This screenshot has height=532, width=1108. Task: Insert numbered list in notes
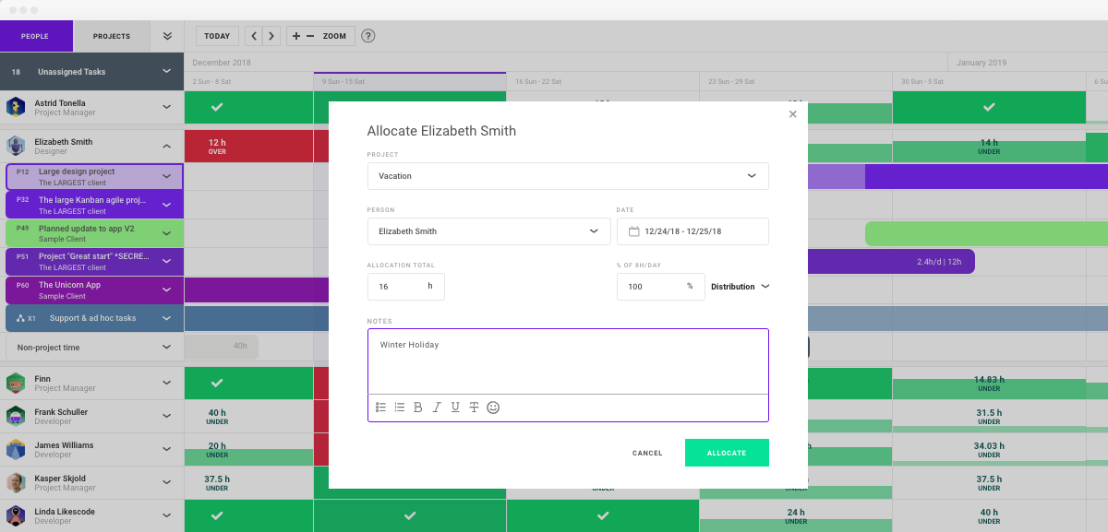coord(400,408)
